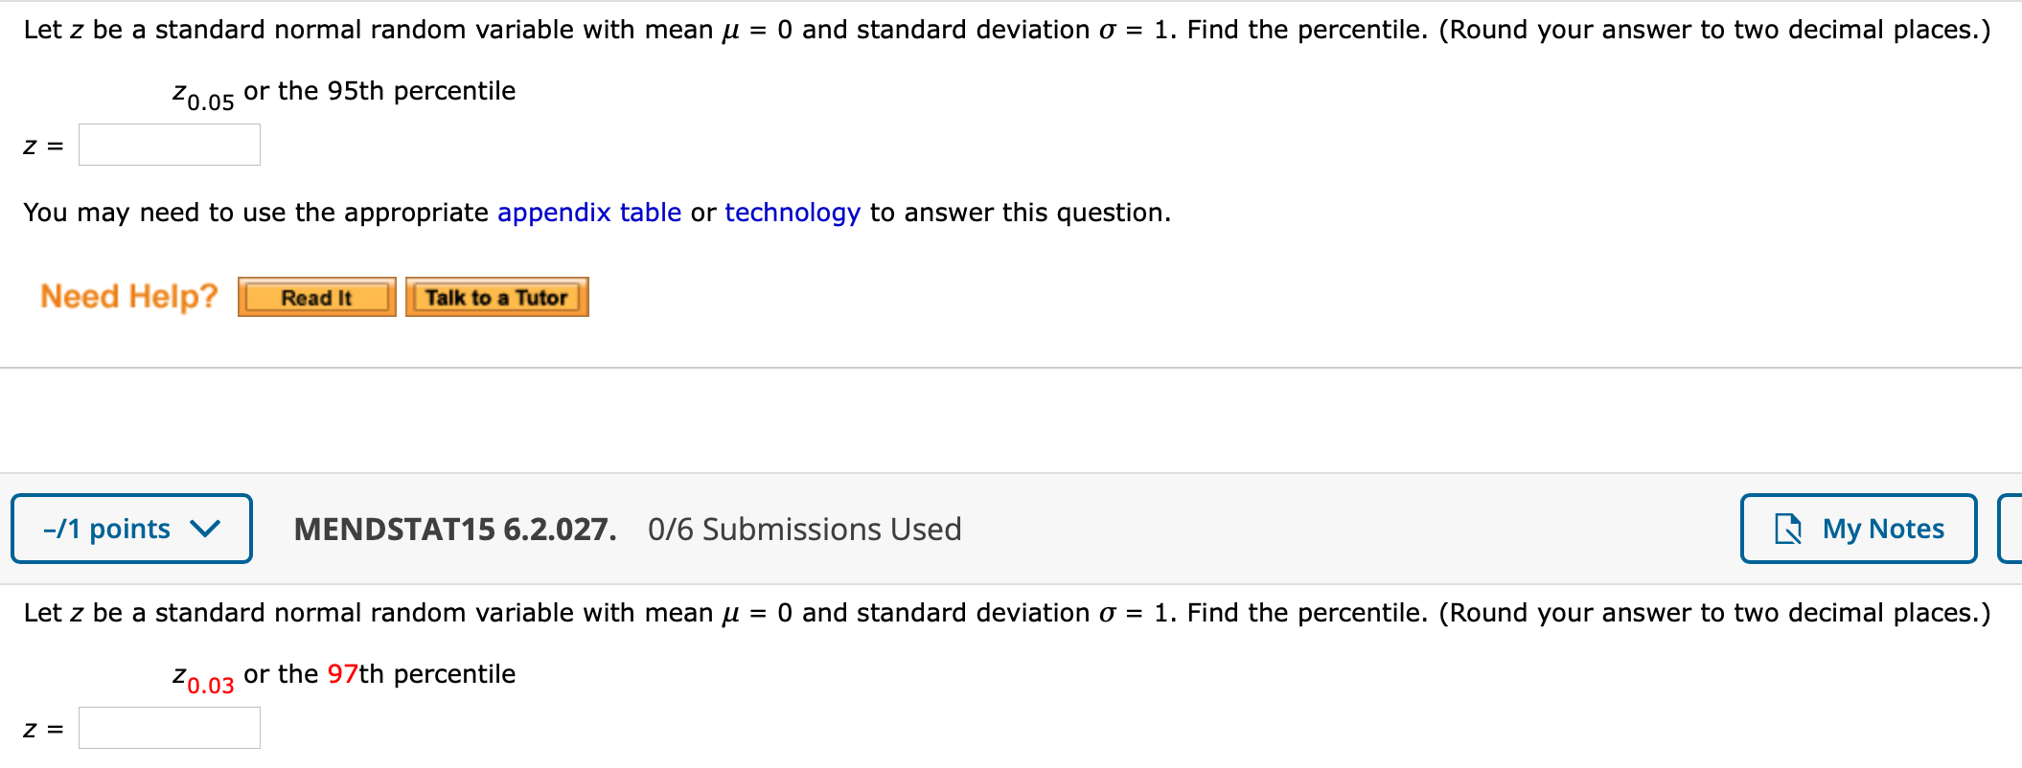Click the z answer box for the 95th percentile
This screenshot has height=768, width=2022.
(x=169, y=145)
